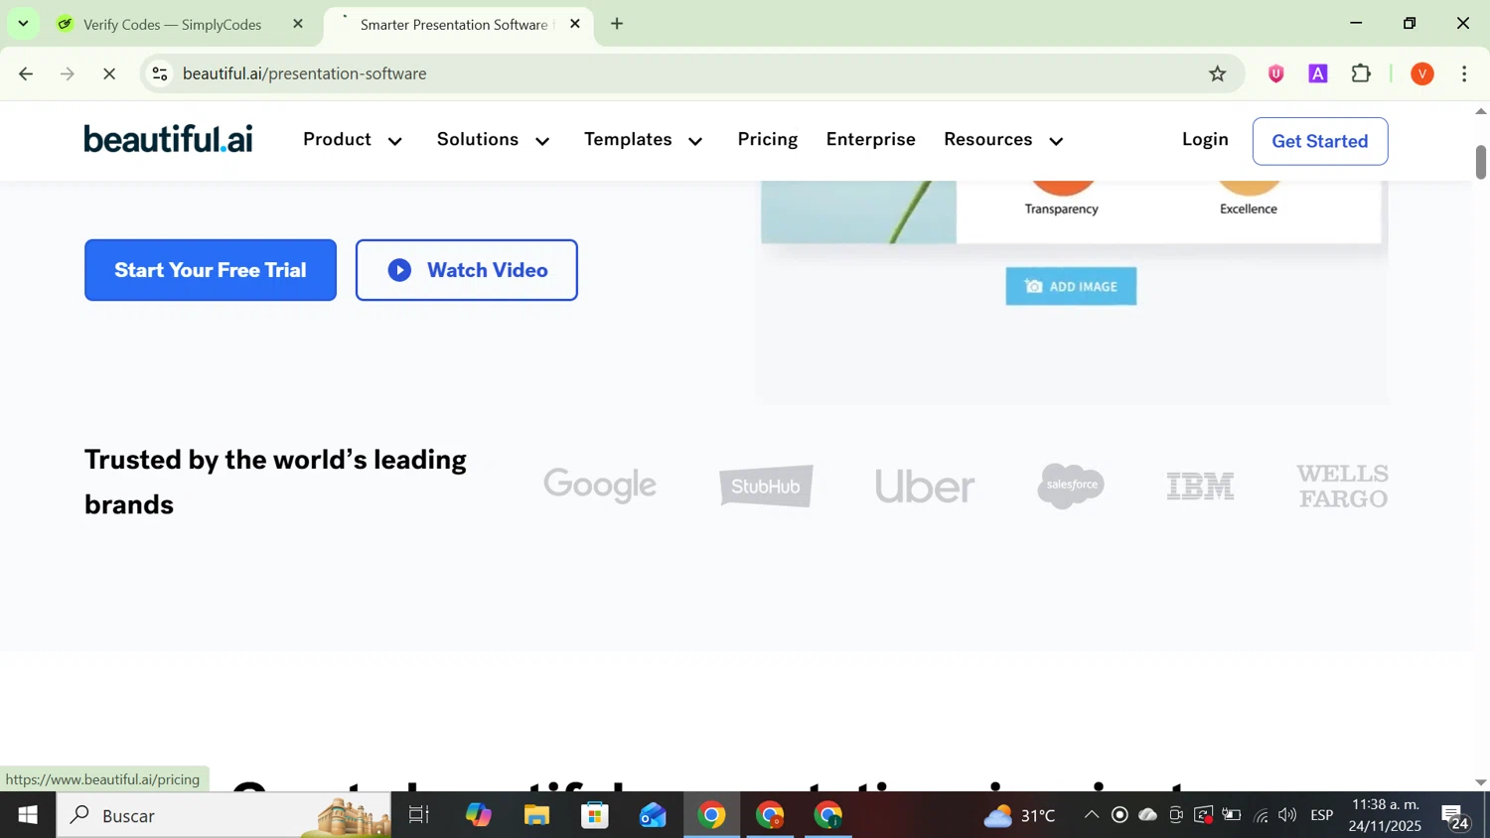This screenshot has height=838, width=1490.
Task: Open the Pricing page link
Action: (x=767, y=139)
